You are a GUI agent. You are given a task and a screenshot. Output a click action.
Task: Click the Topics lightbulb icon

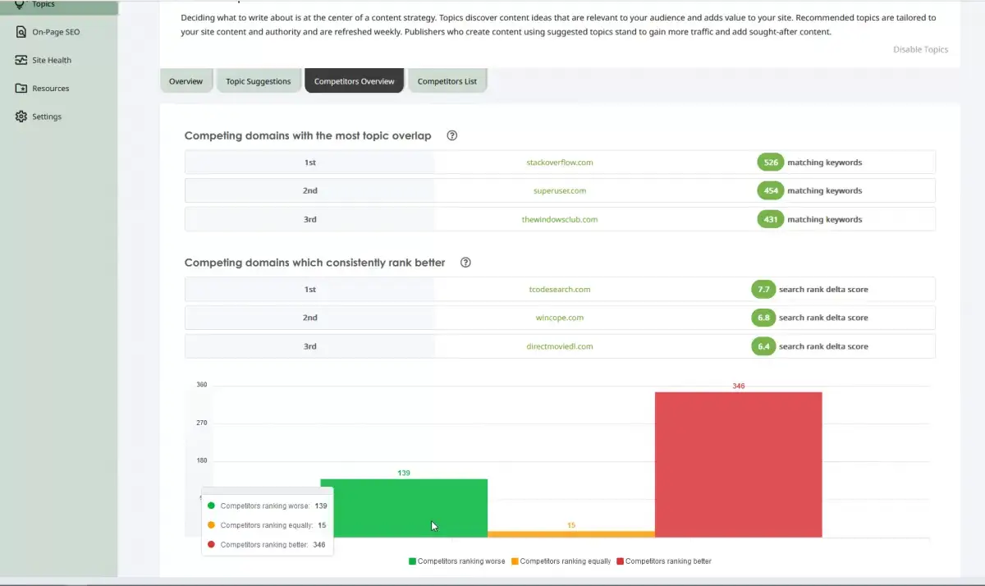[21, 4]
